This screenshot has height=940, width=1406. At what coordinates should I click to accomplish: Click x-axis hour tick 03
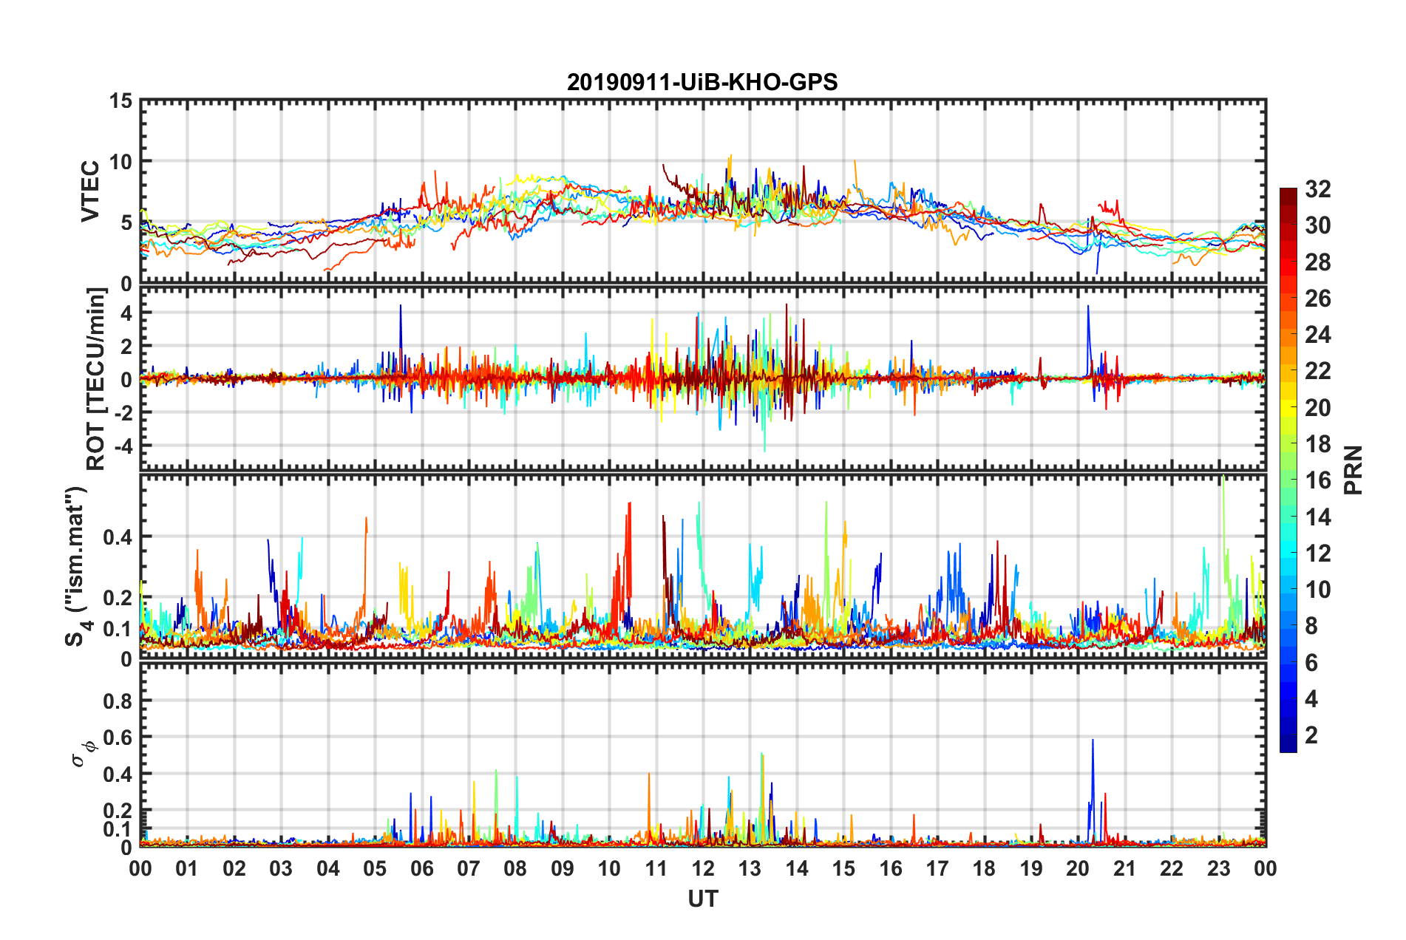click(x=281, y=868)
